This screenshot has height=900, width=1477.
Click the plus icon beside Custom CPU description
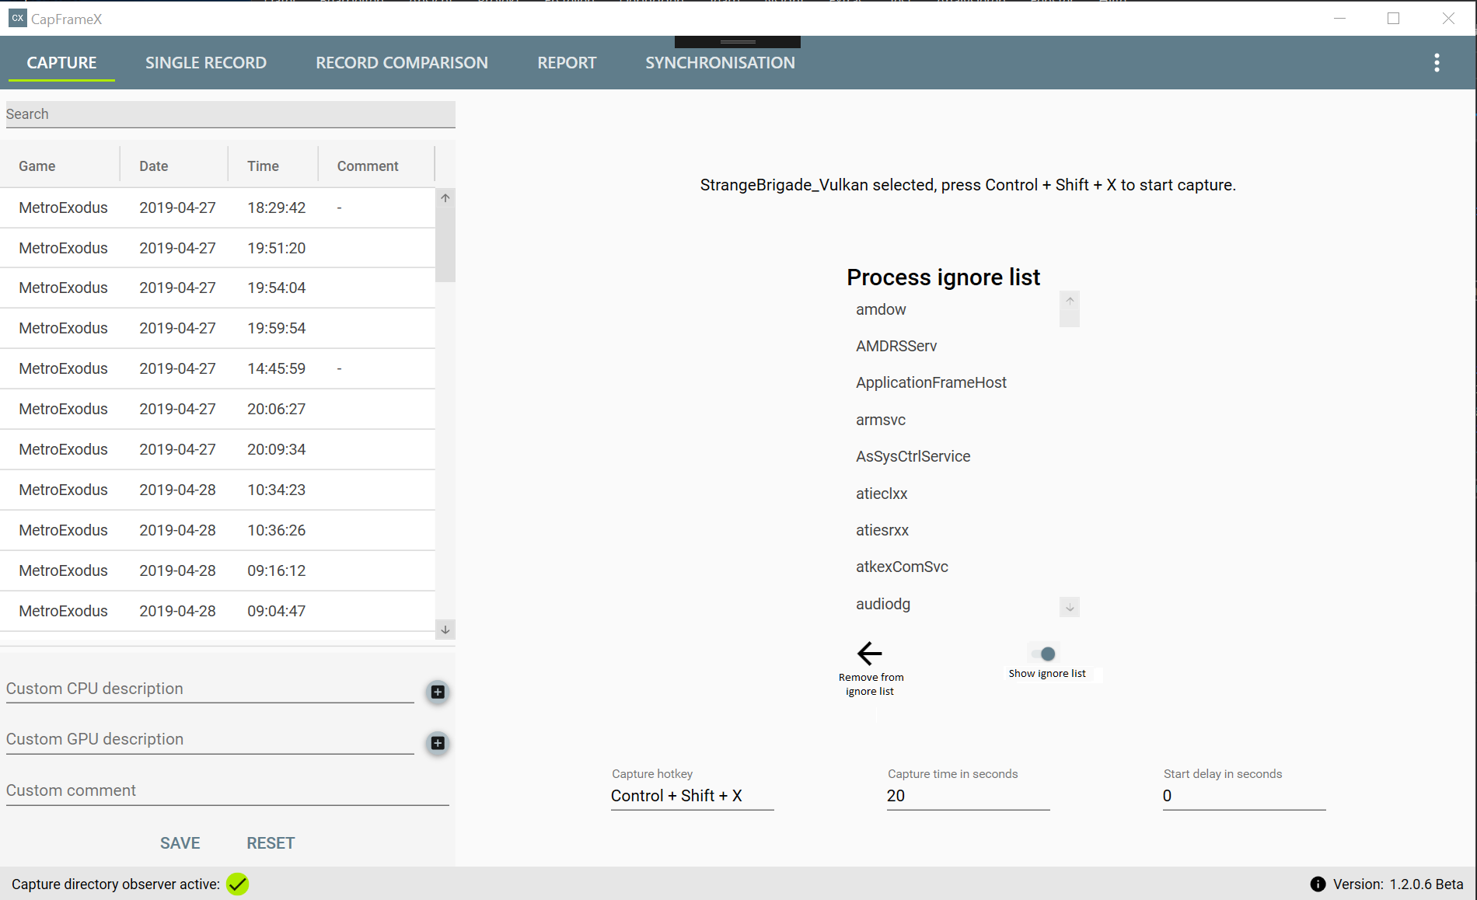(x=438, y=692)
